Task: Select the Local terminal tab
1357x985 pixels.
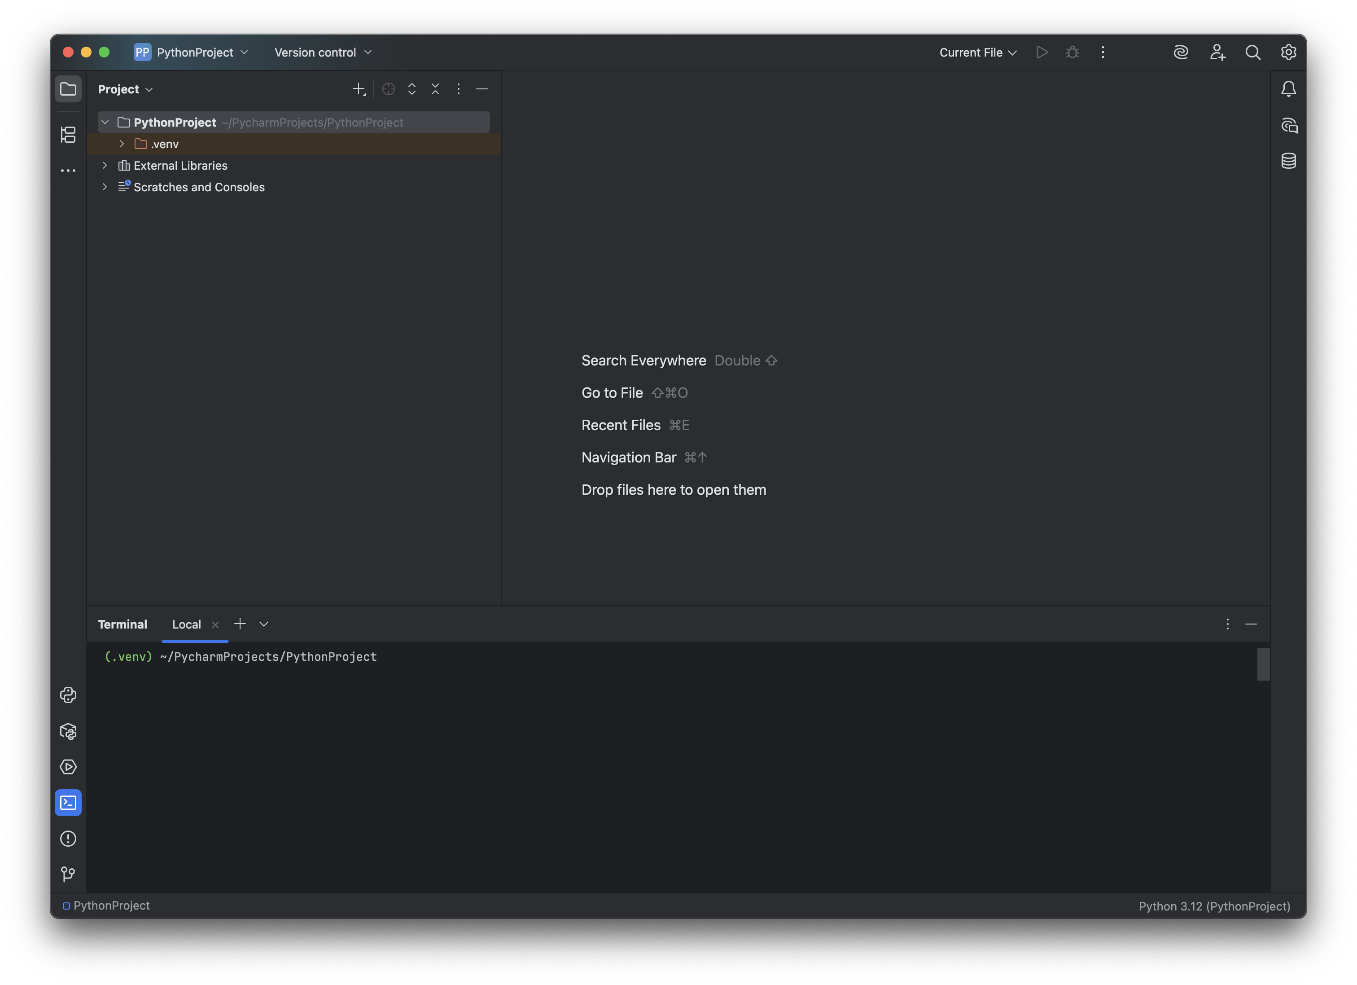Action: tap(186, 624)
